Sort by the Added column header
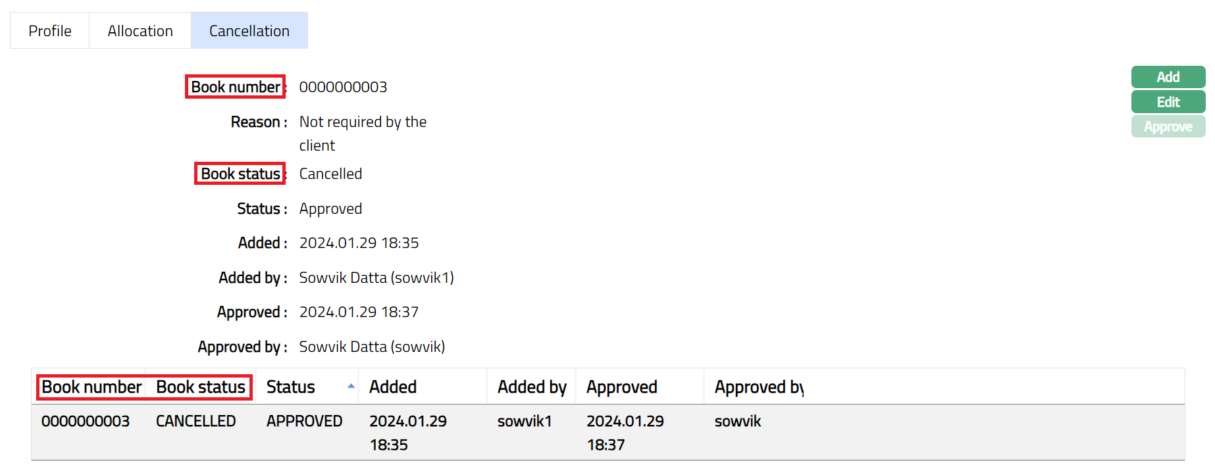 point(393,387)
